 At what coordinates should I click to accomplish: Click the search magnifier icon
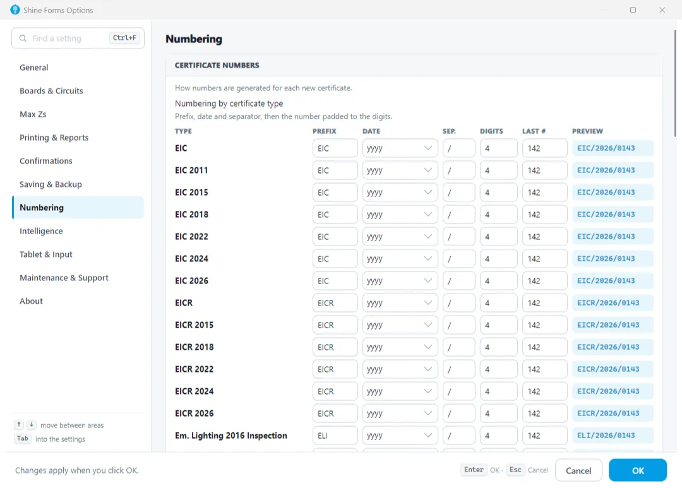(23, 39)
